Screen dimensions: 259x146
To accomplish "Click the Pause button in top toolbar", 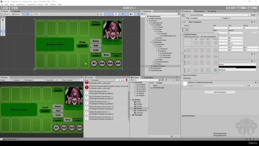I will tap(129, 8).
